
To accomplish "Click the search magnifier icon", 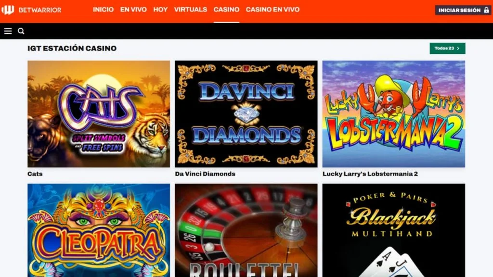I will [21, 31].
